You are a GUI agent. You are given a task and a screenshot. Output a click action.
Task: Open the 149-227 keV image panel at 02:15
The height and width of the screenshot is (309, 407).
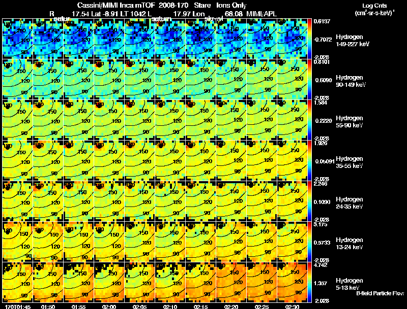click(x=200, y=39)
